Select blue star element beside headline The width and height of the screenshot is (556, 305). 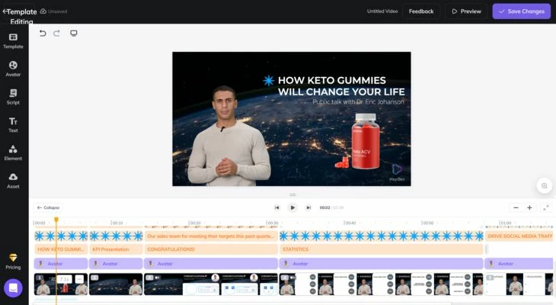[268, 81]
